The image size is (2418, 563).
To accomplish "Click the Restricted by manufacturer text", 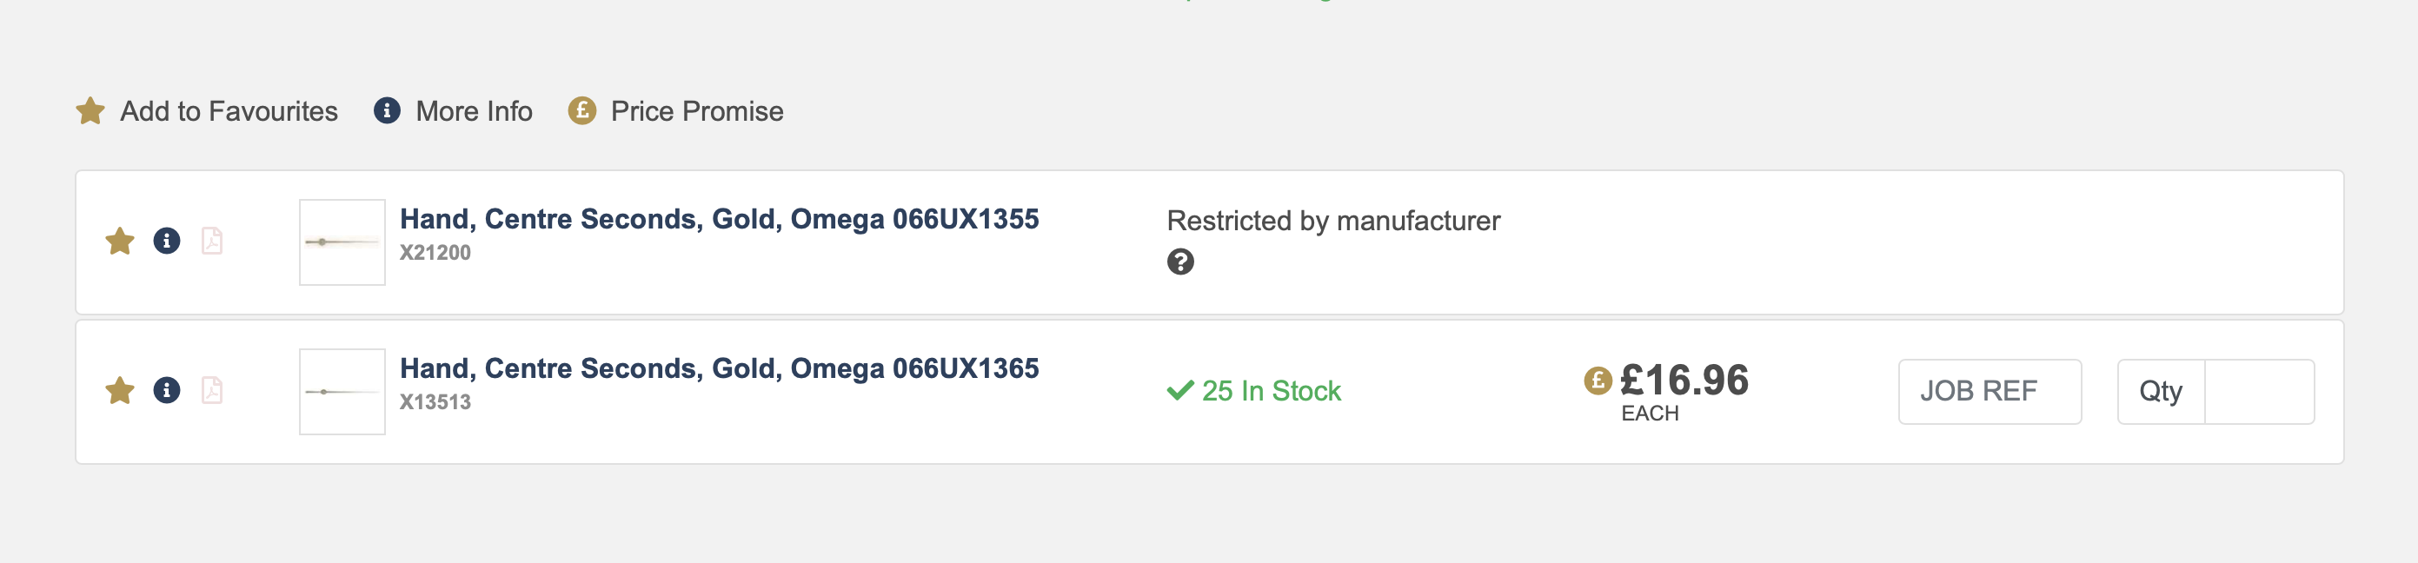I will 1333,221.
